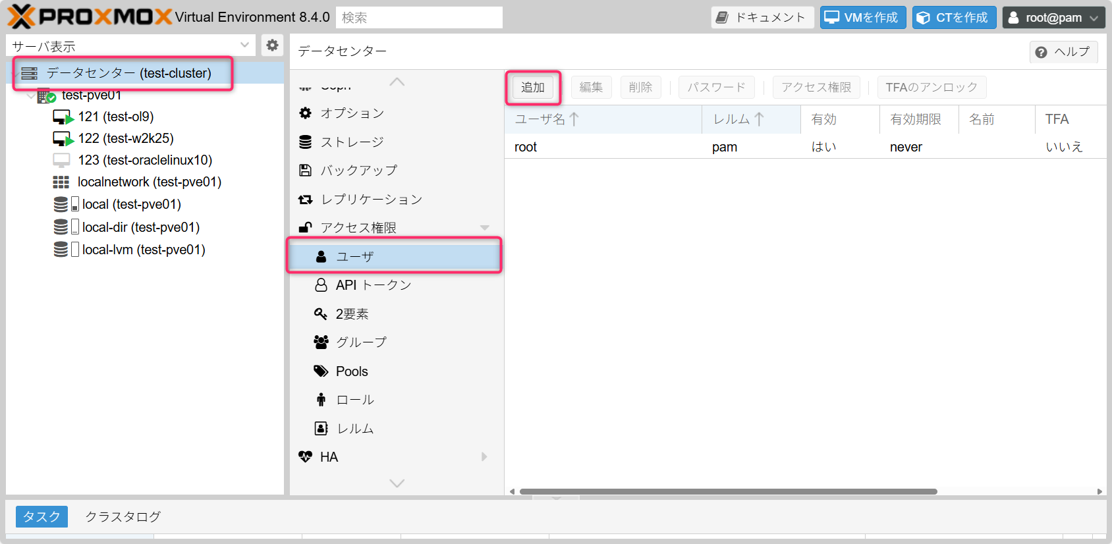The image size is (1112, 544).
Task: Click the 名前 column header
Action: click(x=997, y=119)
